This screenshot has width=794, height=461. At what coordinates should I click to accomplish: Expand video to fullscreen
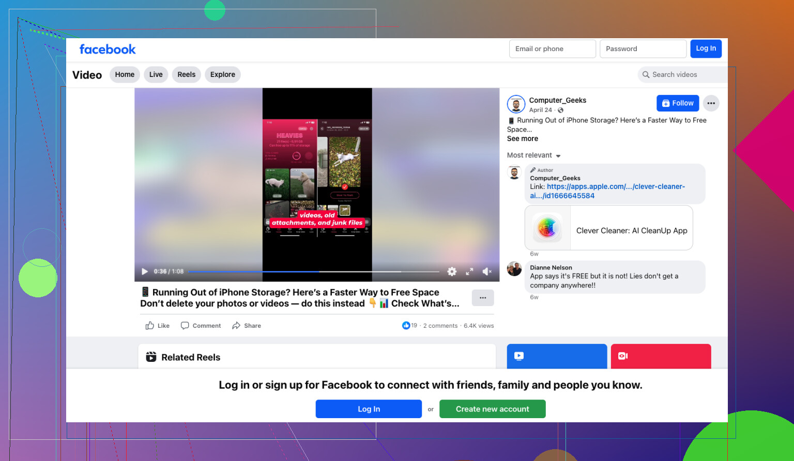pyautogui.click(x=469, y=272)
